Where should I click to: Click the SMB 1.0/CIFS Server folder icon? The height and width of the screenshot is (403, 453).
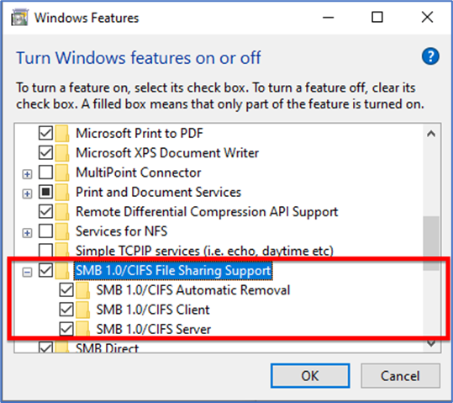point(83,329)
